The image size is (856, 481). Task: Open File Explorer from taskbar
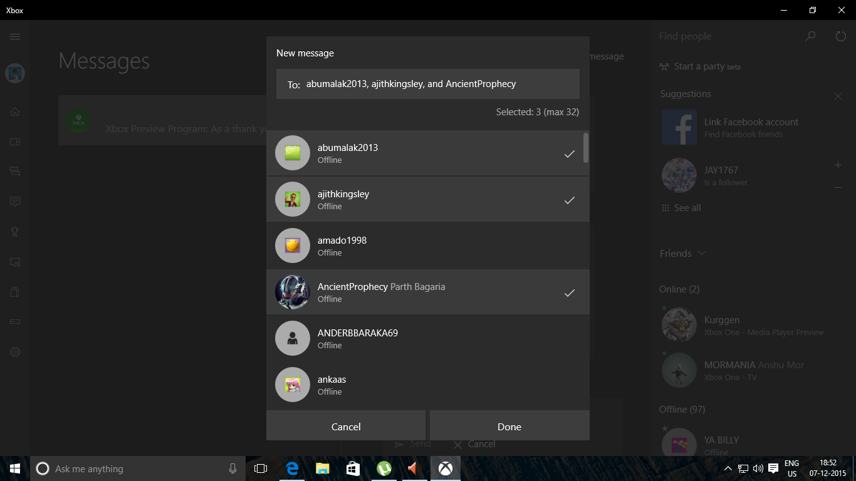click(323, 468)
